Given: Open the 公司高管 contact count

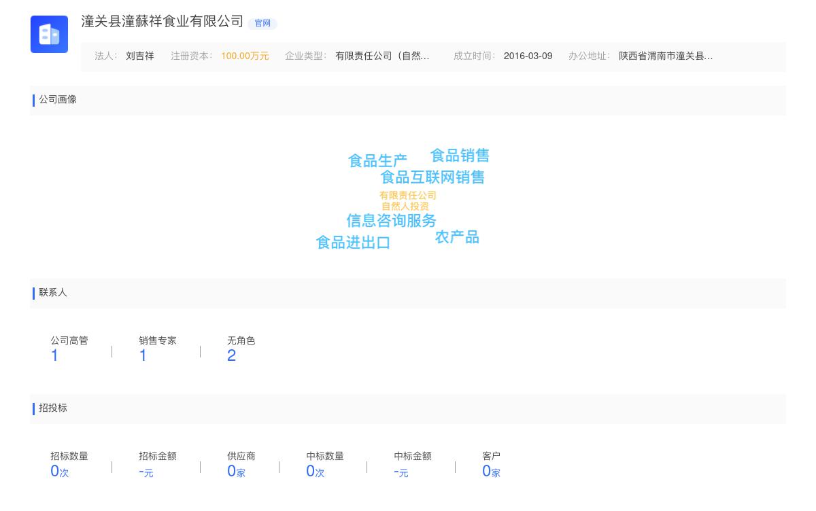Looking at the screenshot, I should coord(54,355).
